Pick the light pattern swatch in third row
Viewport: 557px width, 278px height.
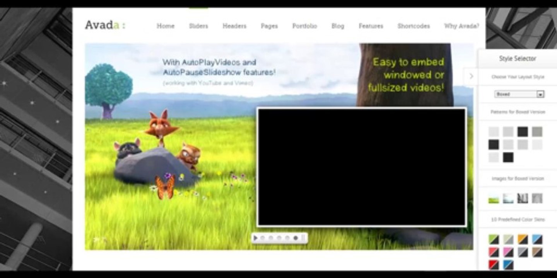pos(494,157)
